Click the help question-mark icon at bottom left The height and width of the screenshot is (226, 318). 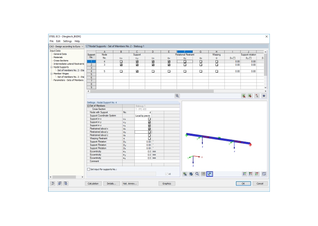pos(53,183)
